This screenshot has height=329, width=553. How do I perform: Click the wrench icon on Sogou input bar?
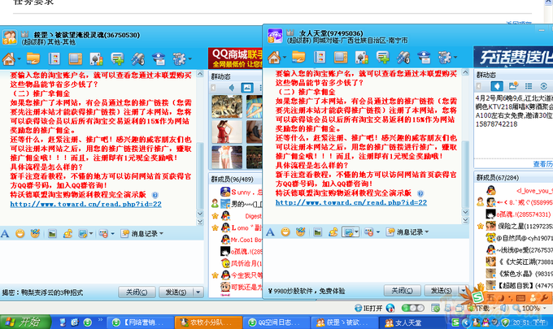pyautogui.click(x=544, y=298)
